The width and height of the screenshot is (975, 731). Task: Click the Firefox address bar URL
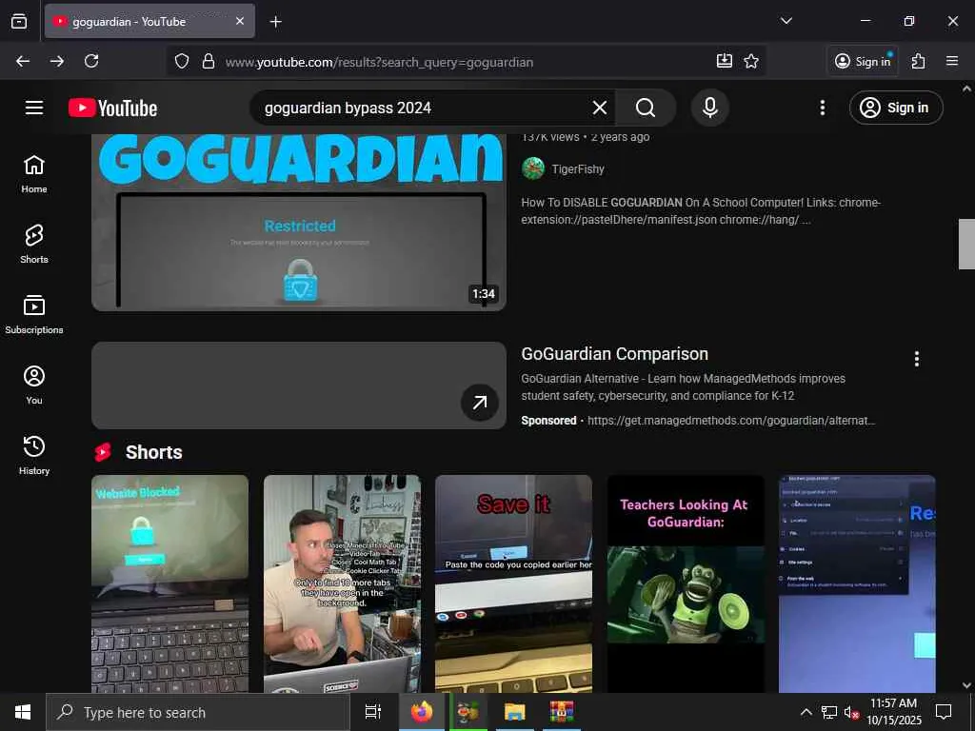point(379,62)
